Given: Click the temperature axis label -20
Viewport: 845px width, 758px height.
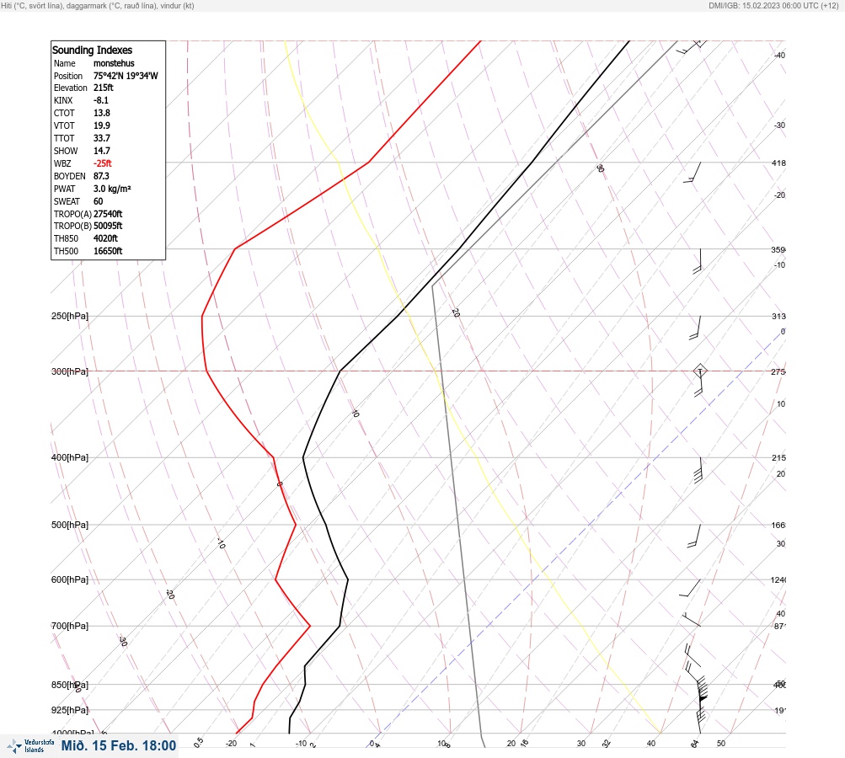Looking at the screenshot, I should click(x=231, y=744).
